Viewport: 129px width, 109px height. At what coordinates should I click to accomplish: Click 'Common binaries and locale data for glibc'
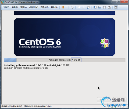point(26,68)
